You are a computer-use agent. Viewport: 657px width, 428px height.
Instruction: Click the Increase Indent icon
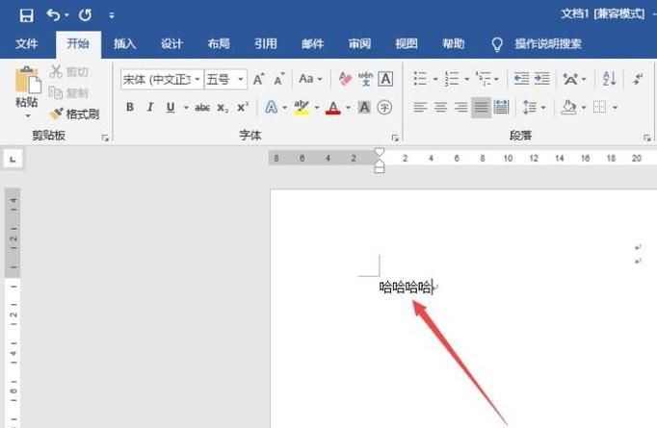coord(541,79)
